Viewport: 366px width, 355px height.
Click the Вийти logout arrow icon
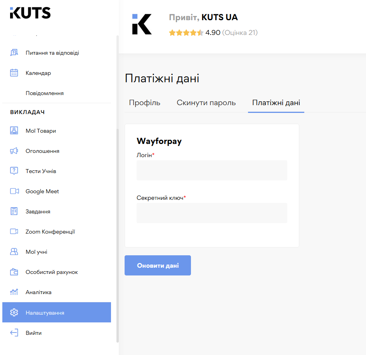pos(14,333)
